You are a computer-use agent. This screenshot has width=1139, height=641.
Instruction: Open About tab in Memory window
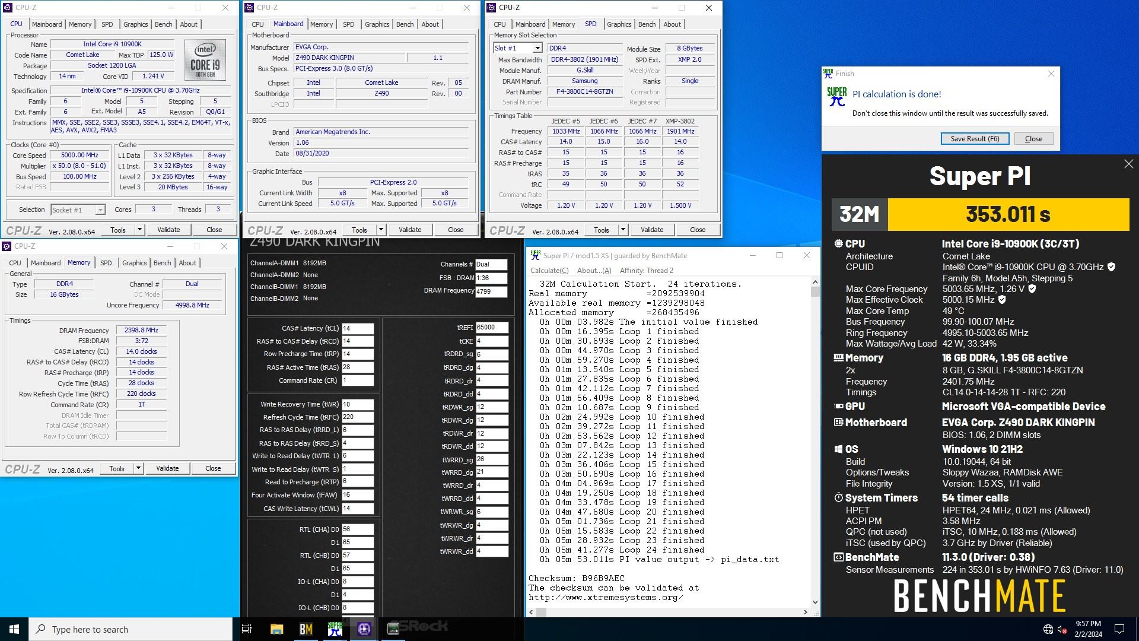pos(187,263)
